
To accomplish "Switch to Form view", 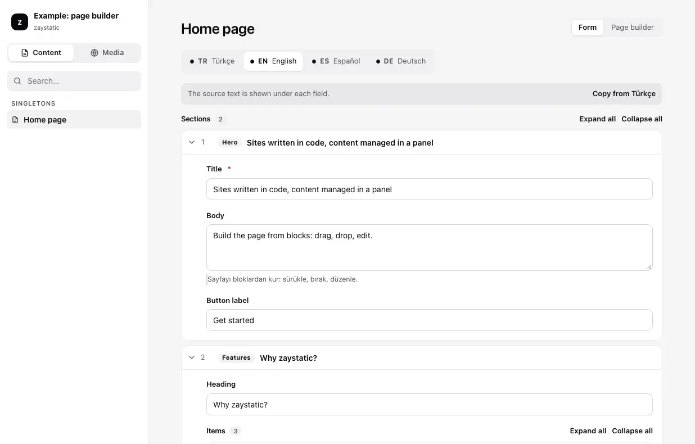I will point(588,28).
